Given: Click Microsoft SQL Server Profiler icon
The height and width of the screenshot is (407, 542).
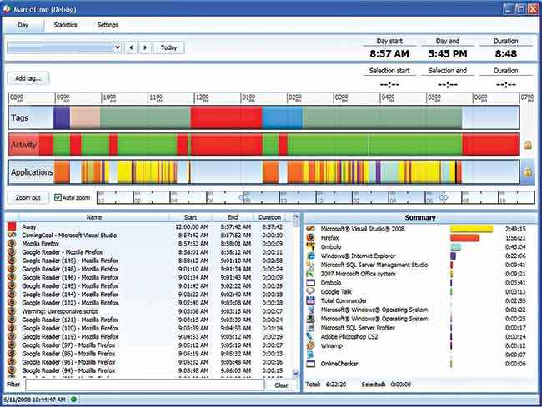Looking at the screenshot, I should [310, 327].
